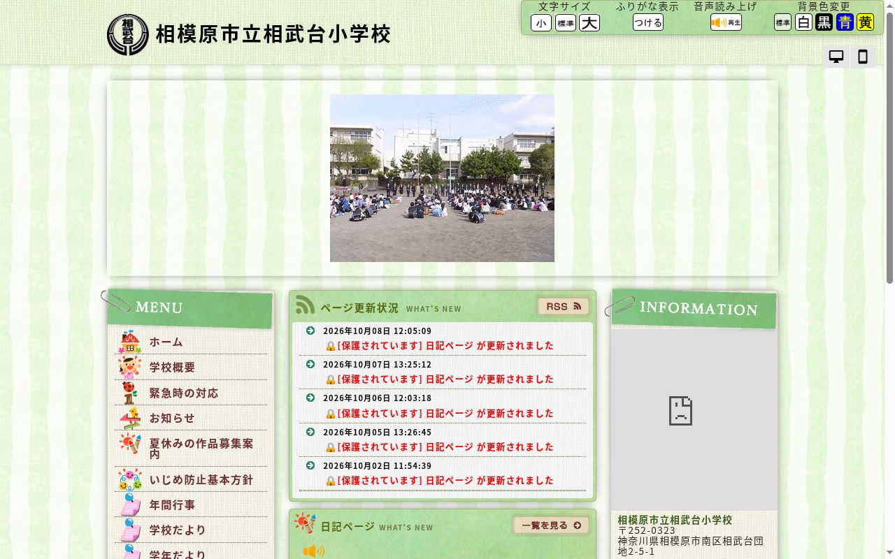Switch to mobile phone view icon
The width and height of the screenshot is (895, 559).
coord(863,57)
